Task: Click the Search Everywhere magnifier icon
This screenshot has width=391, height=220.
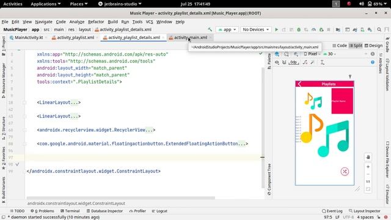Action: (379, 29)
